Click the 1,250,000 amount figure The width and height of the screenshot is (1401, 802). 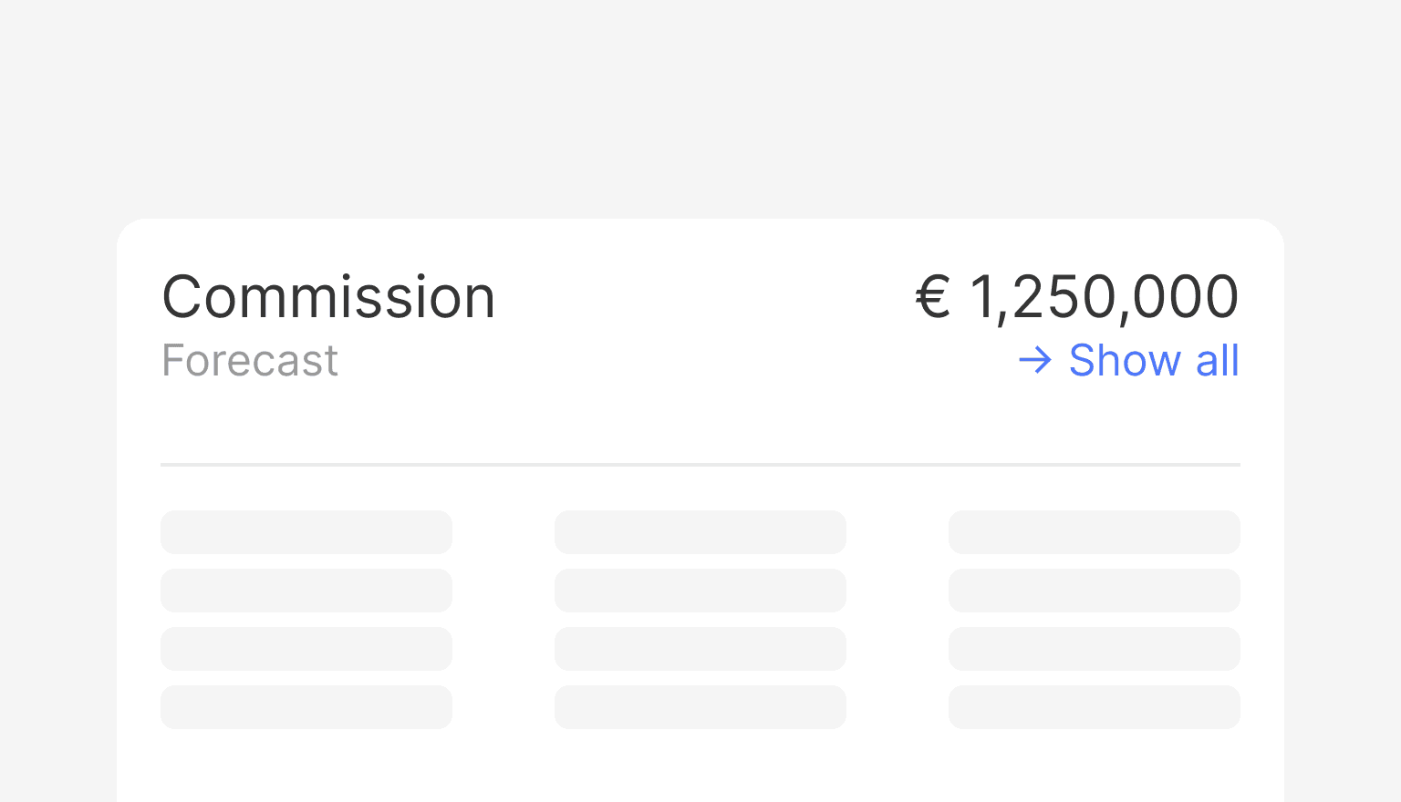[x=1103, y=297]
